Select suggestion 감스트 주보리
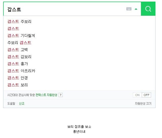The width and height of the screenshot is (162, 138). pos(19,21)
